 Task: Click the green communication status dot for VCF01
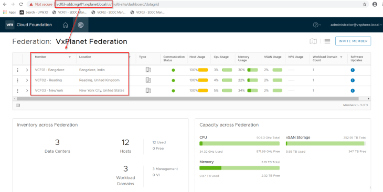(x=173, y=70)
